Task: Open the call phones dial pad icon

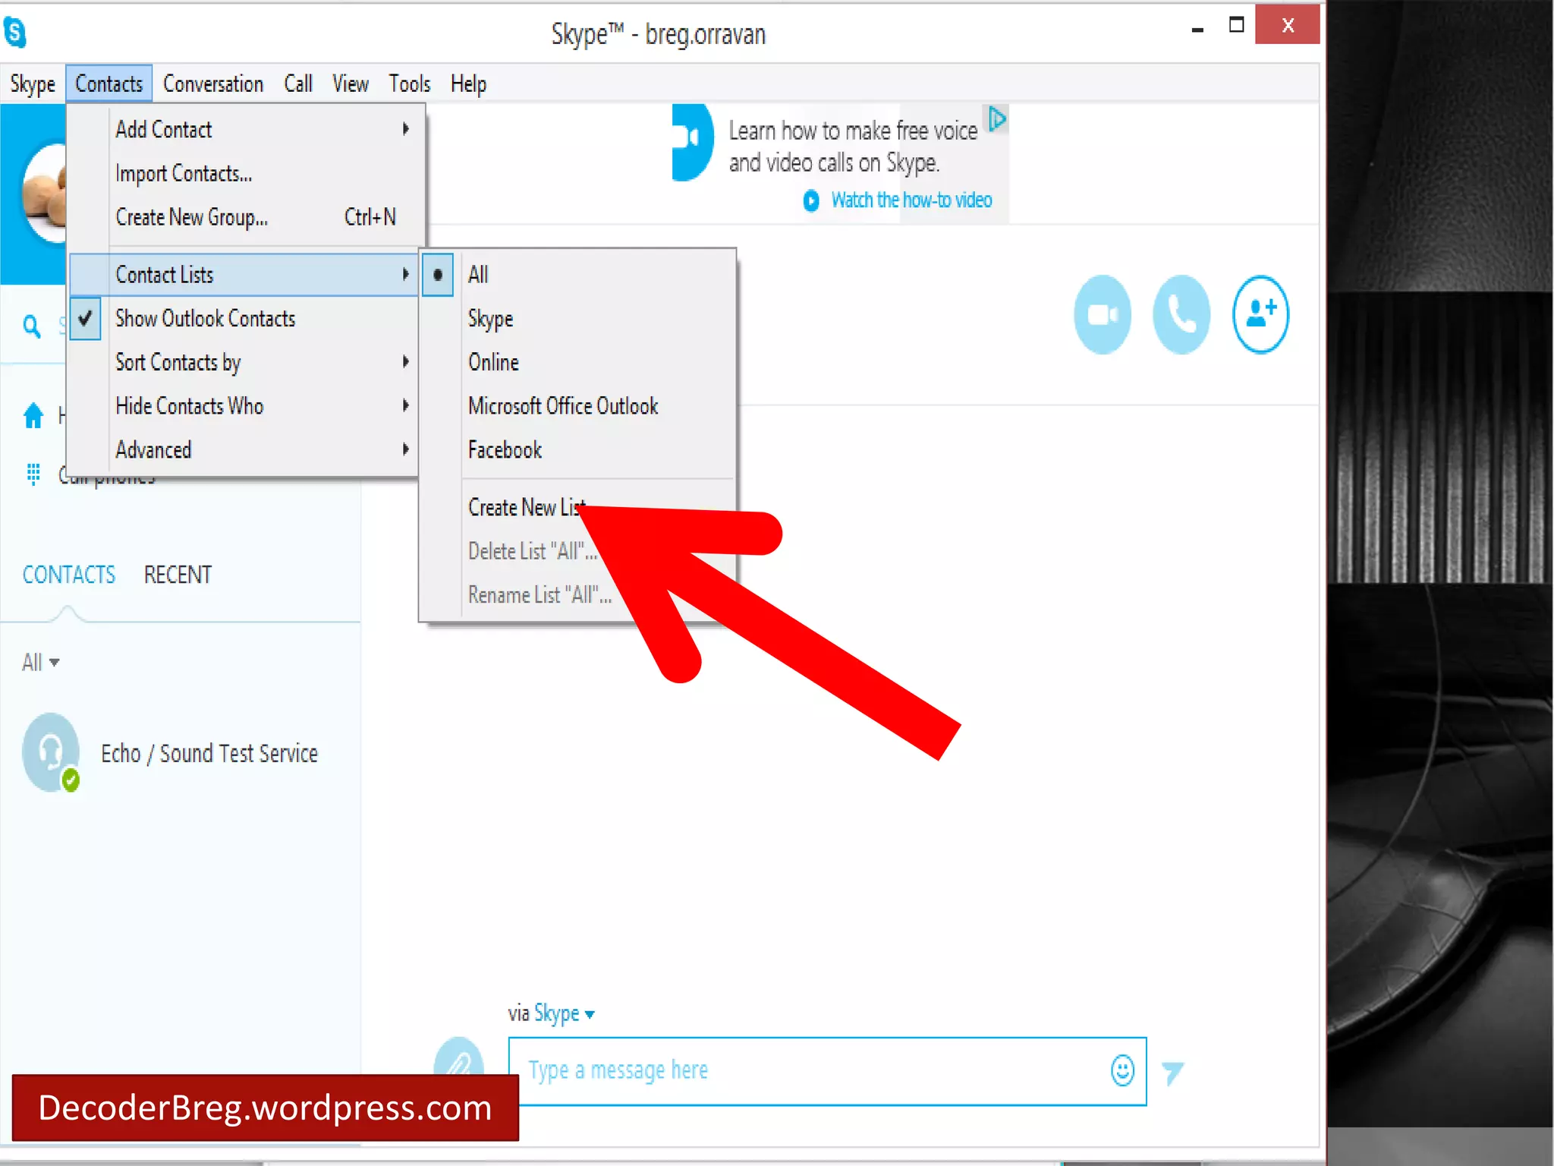Action: pyautogui.click(x=33, y=474)
